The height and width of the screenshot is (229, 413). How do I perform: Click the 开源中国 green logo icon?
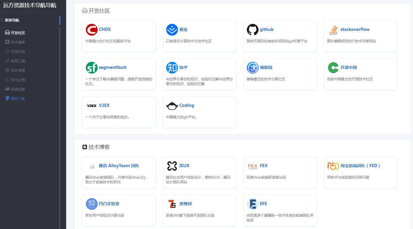click(333, 68)
